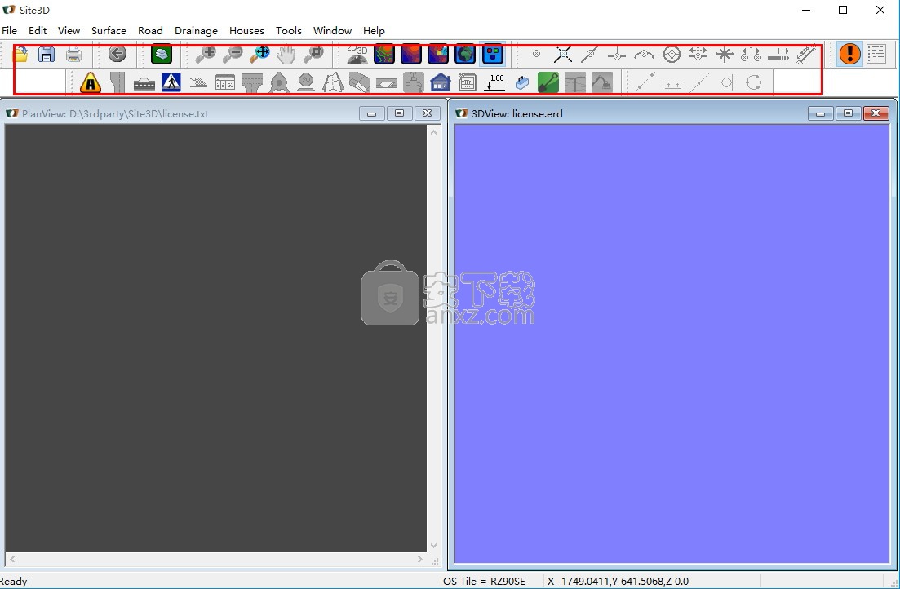This screenshot has width=900, height=589.
Task: Open the Drainage menu
Action: point(197,30)
